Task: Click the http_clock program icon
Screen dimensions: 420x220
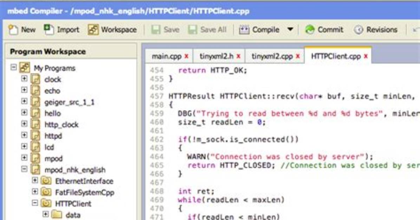Action: [35, 125]
